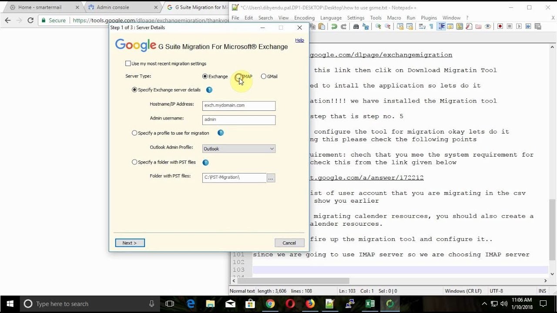Click the Hostname/IP Address field
Image resolution: width=557 pixels, height=313 pixels.
tap(239, 106)
